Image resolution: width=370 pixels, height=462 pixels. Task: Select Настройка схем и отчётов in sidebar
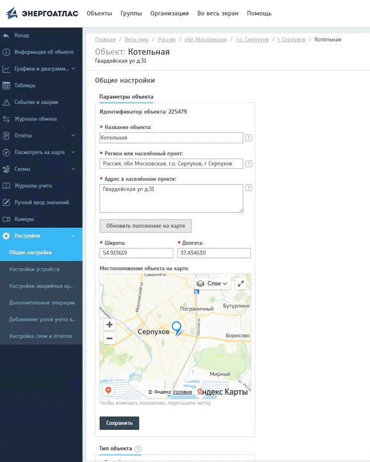41,336
